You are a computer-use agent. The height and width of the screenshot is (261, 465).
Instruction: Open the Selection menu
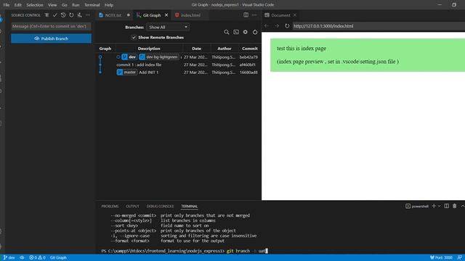pos(35,5)
